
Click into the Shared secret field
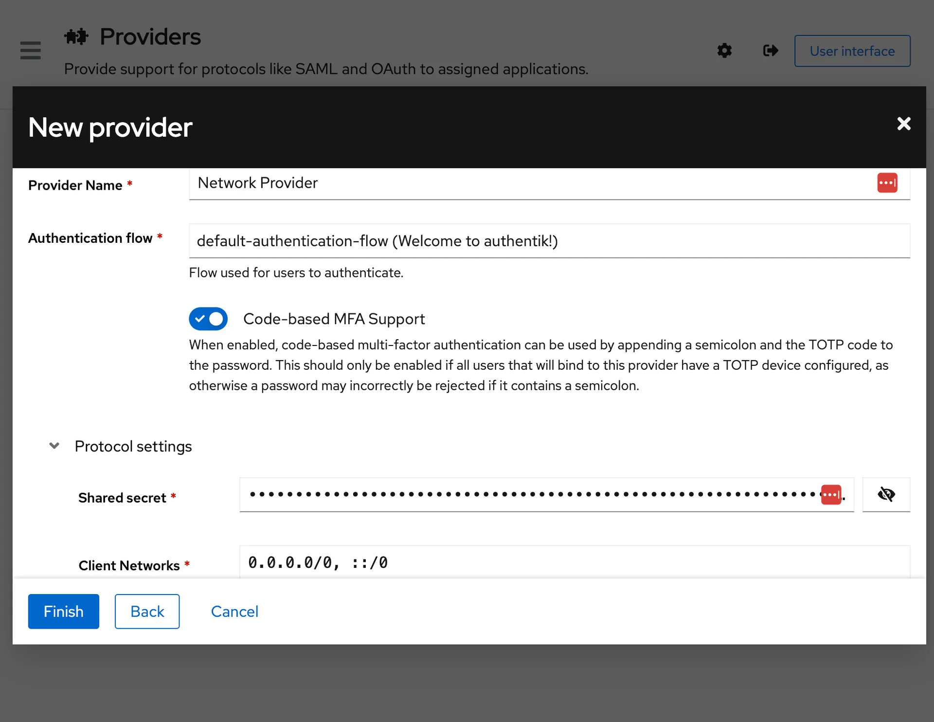530,495
